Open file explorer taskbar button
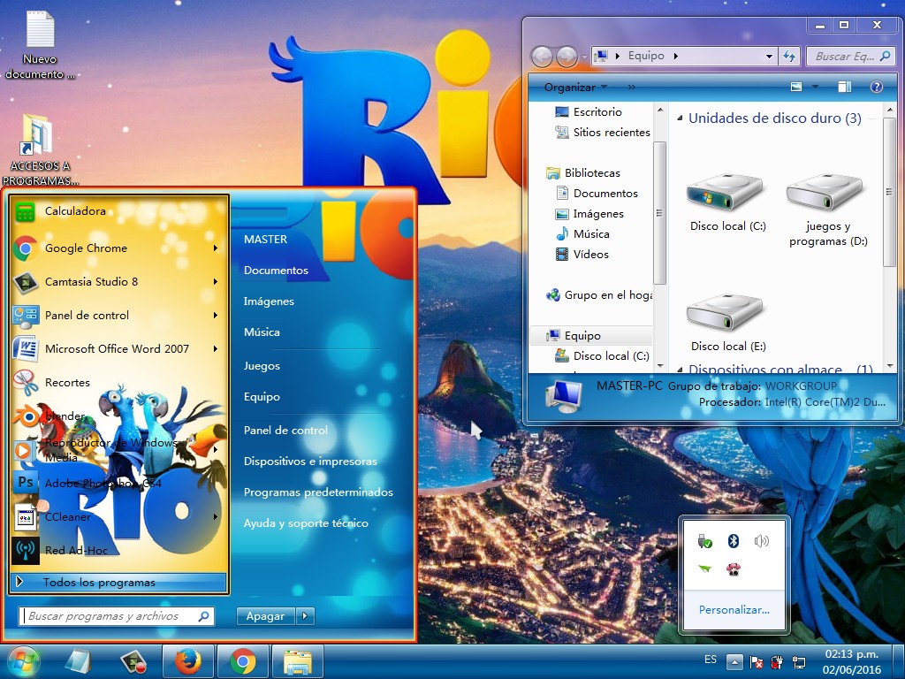The width and height of the screenshot is (905, 679). pos(298,661)
